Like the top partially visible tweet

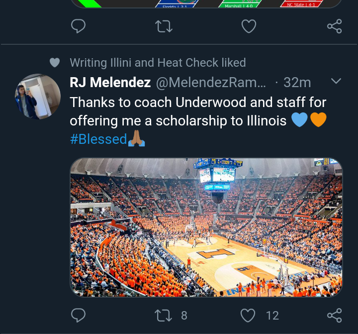[x=248, y=26]
